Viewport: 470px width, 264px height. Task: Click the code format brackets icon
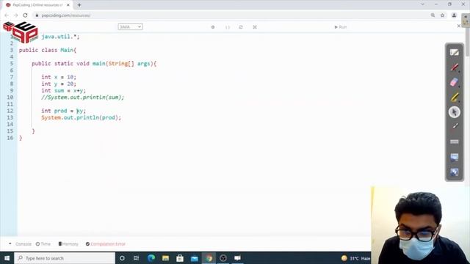click(x=227, y=27)
